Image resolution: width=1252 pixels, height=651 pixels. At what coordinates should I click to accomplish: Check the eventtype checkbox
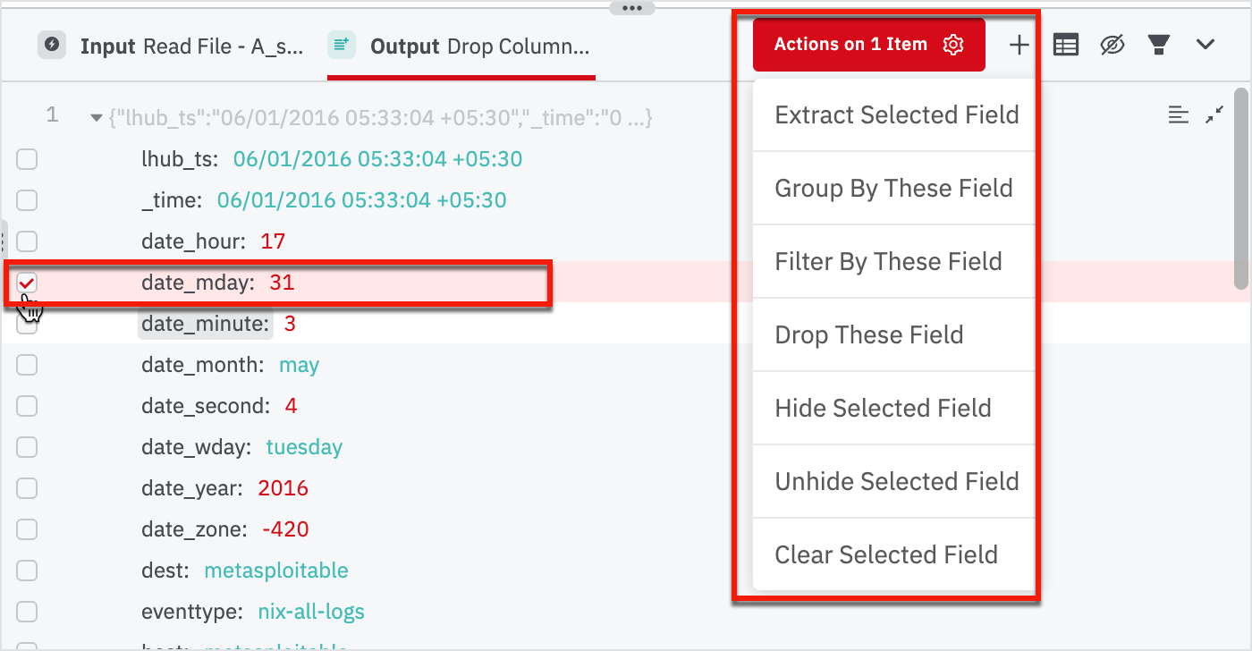click(x=27, y=612)
